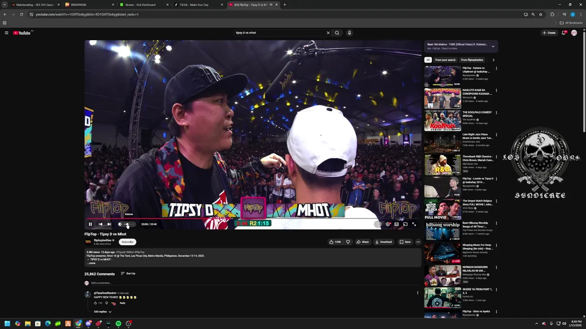Download this video
The image size is (586, 329).
tap(384, 242)
